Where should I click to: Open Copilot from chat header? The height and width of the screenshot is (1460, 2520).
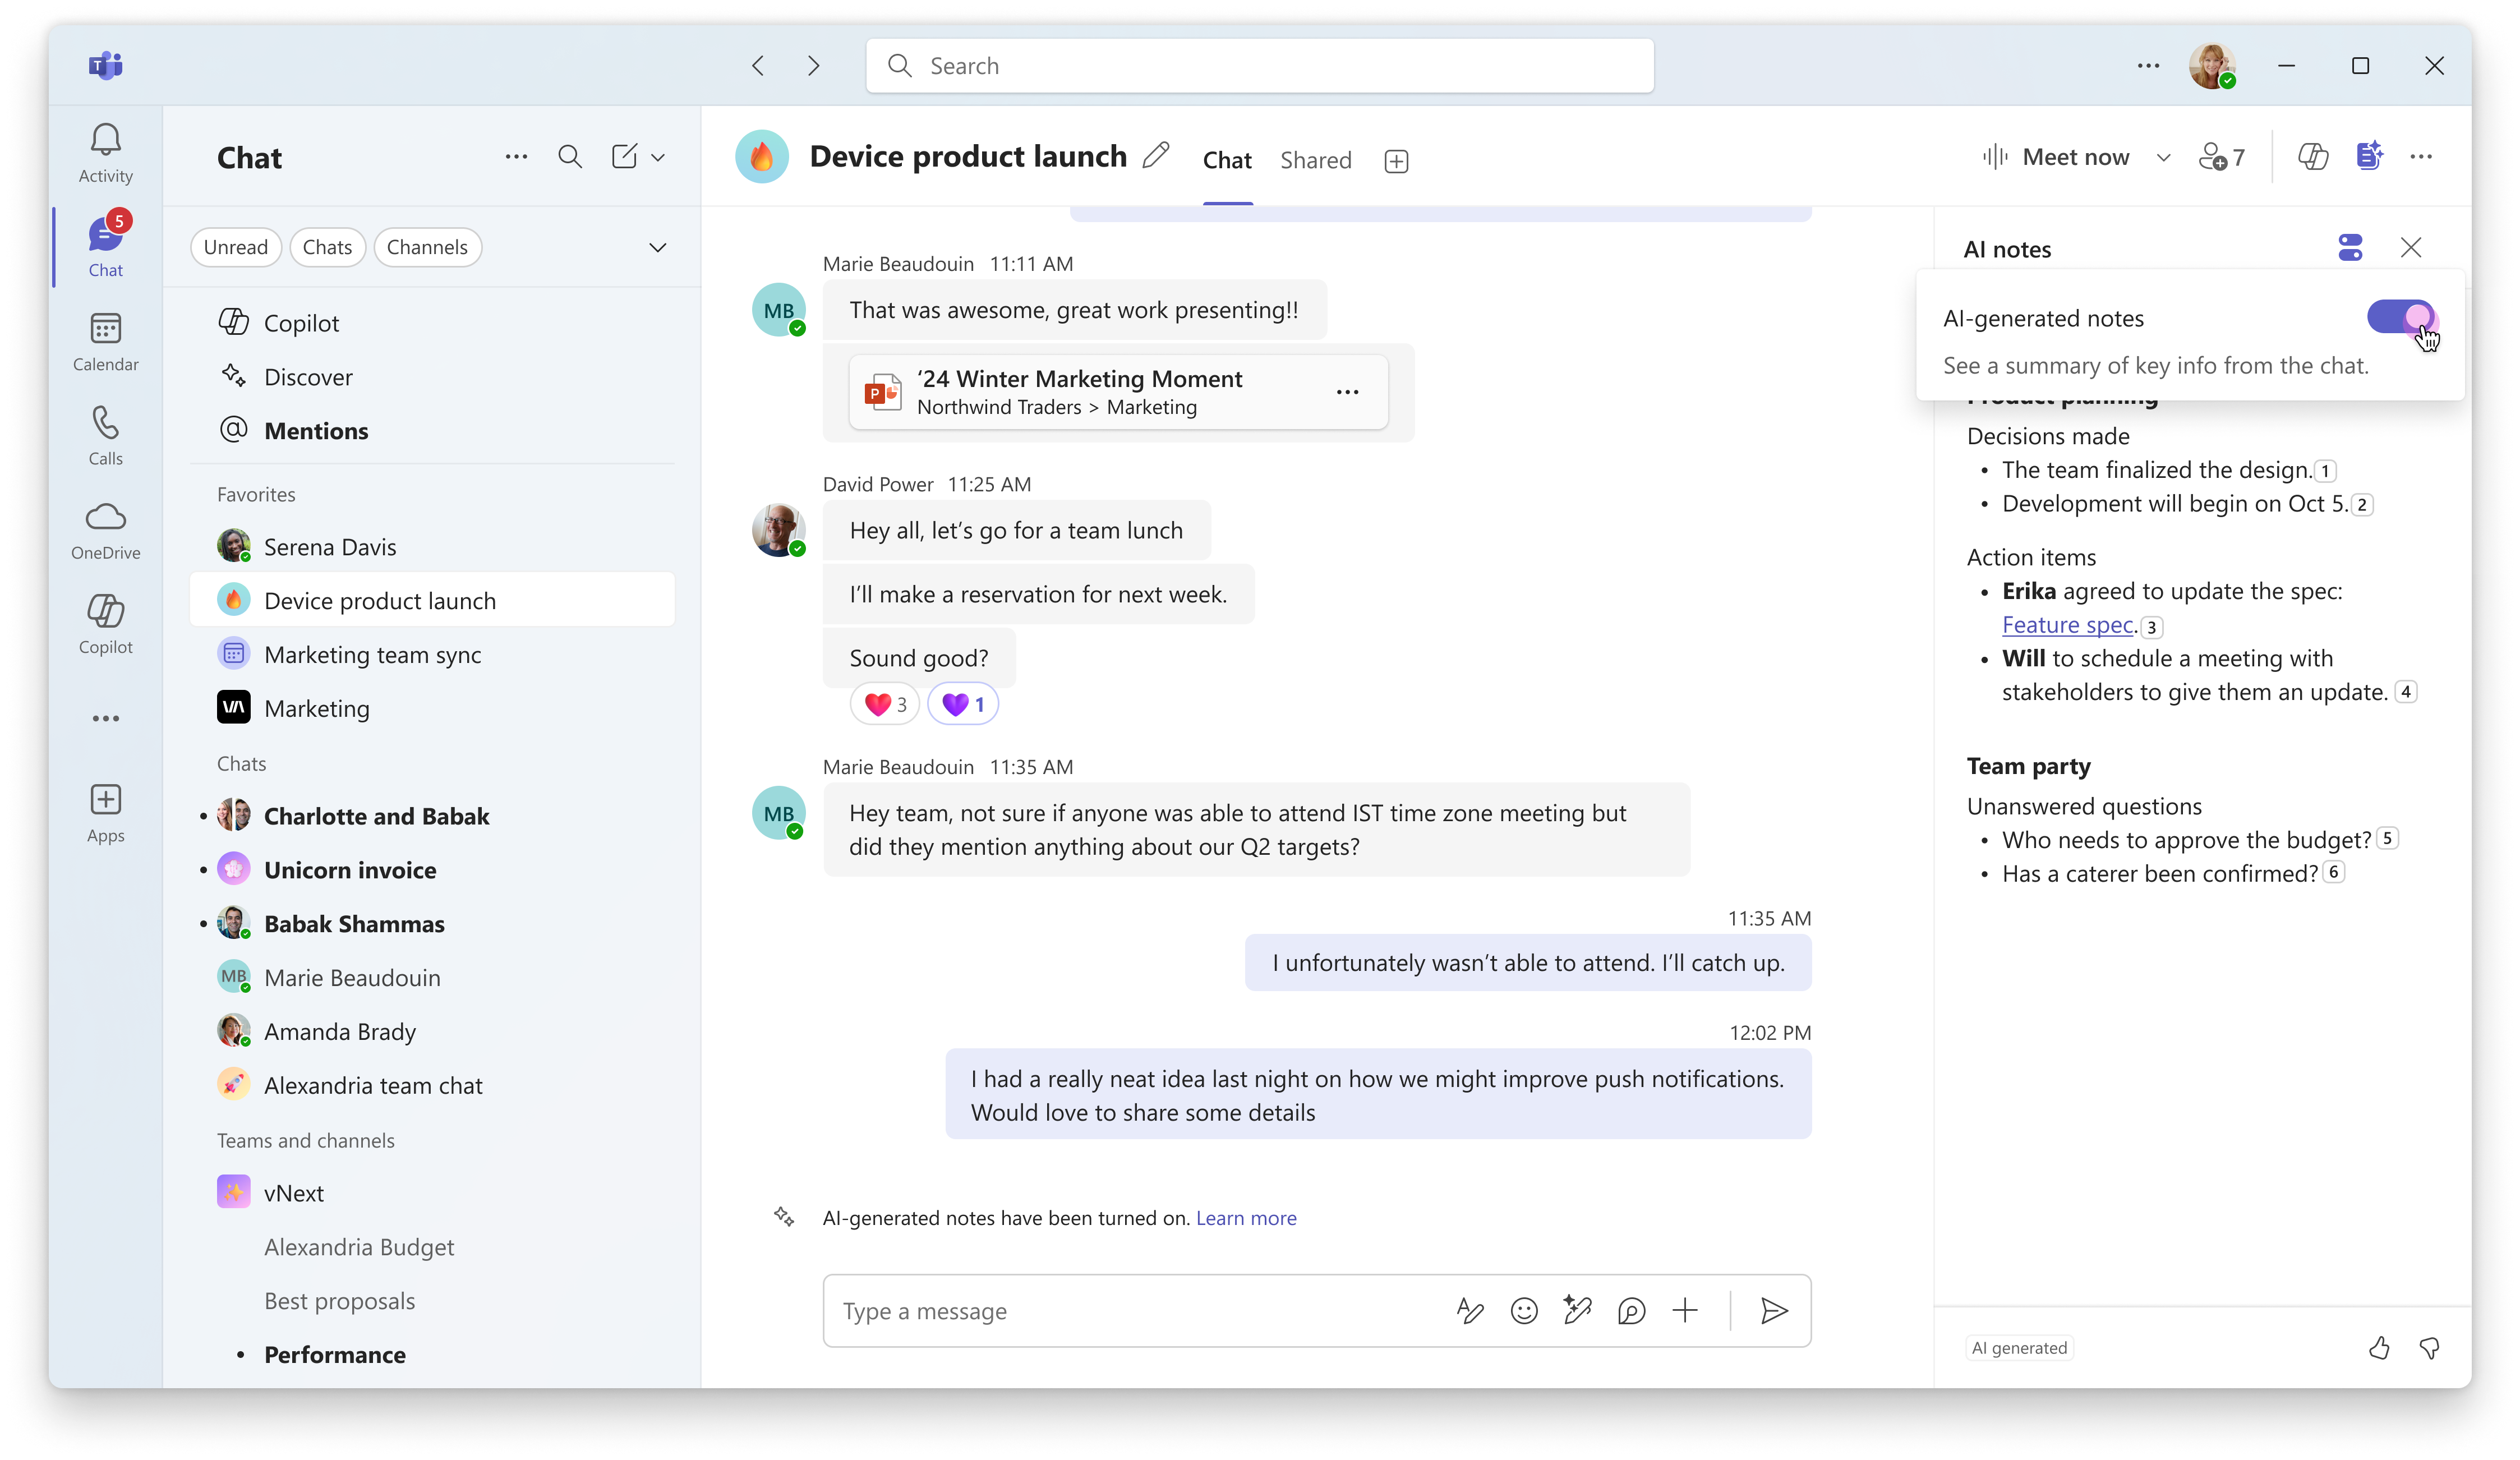coord(2312,156)
